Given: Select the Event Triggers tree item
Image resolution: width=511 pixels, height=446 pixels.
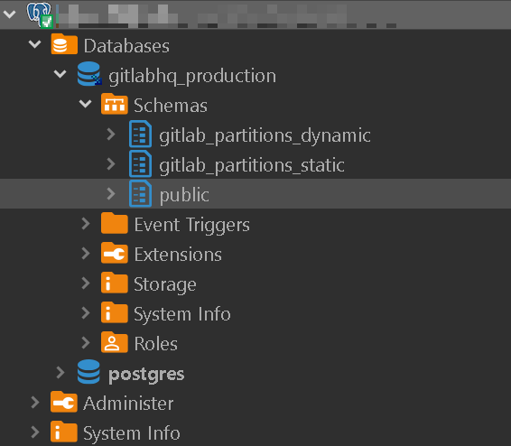Looking at the screenshot, I should point(191,225).
